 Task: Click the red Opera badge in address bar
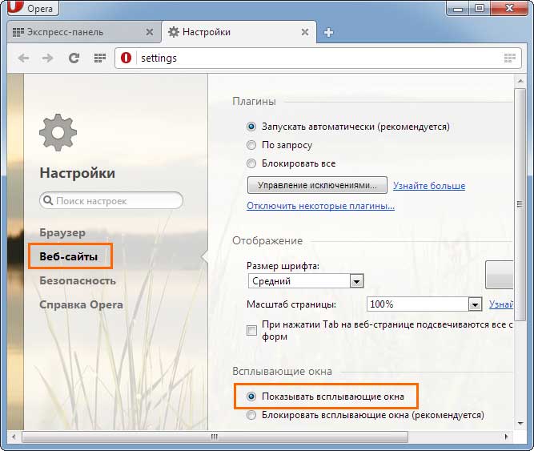tap(126, 58)
